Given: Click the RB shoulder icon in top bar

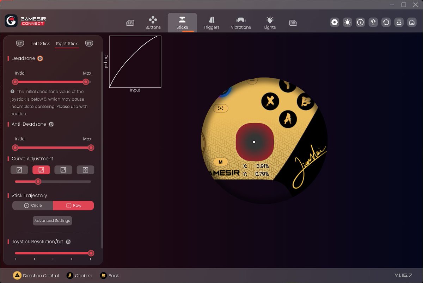Looking at the screenshot, I should (293, 23).
